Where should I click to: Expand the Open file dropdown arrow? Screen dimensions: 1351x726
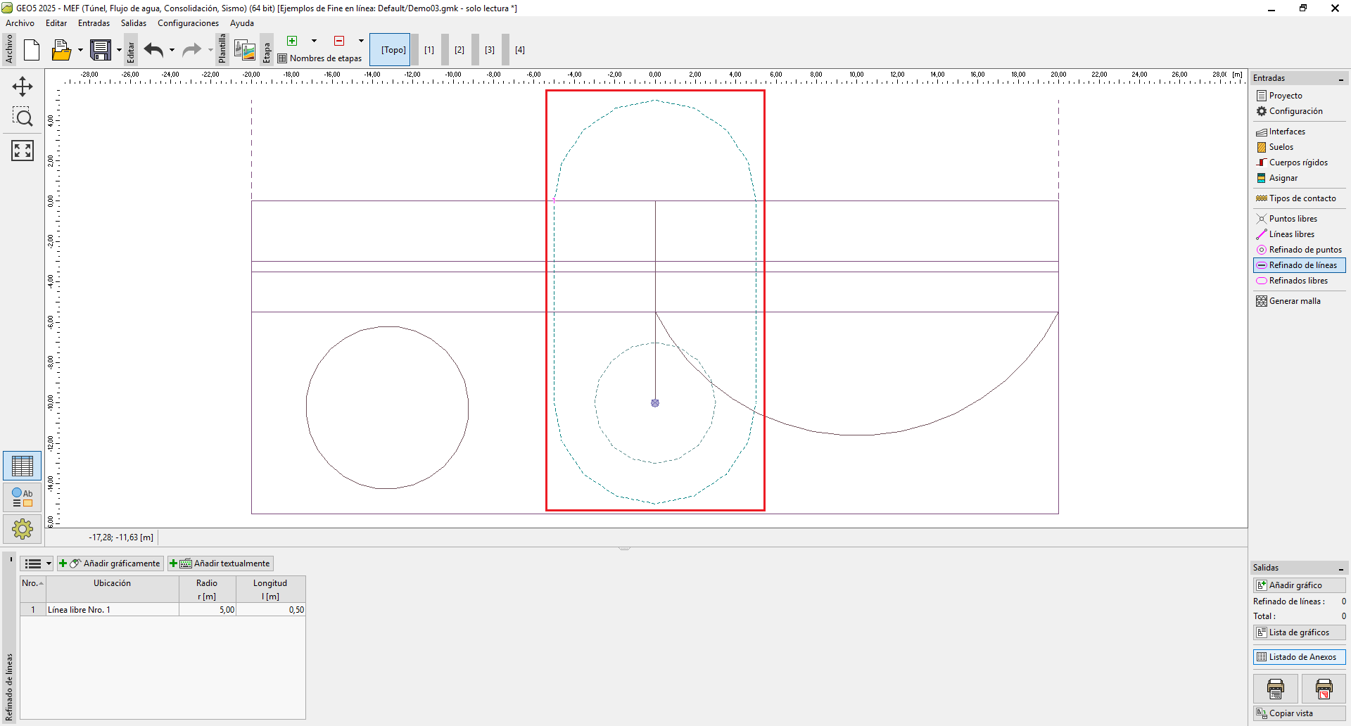pyautogui.click(x=80, y=50)
